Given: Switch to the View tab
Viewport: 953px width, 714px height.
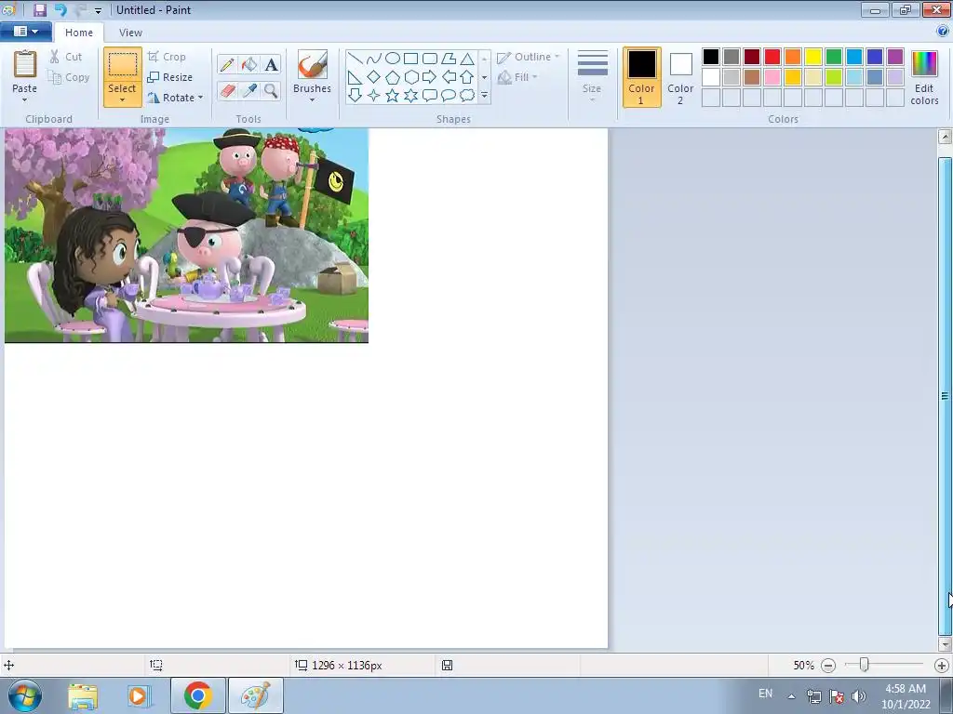Looking at the screenshot, I should click(130, 33).
